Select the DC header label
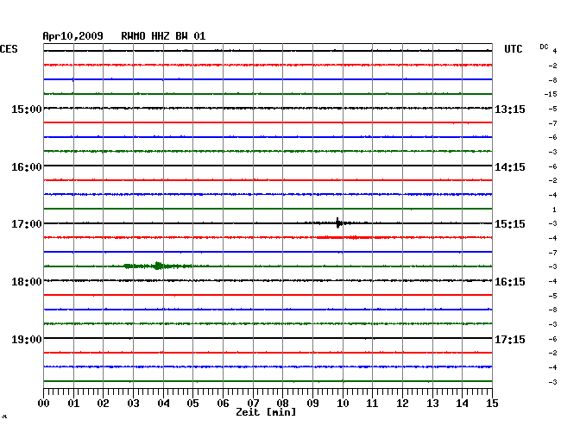 (x=544, y=47)
